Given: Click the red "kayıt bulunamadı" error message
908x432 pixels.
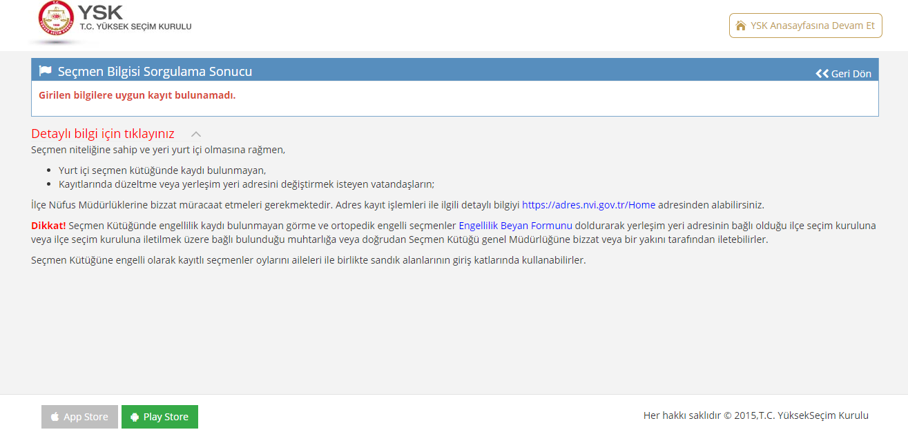Looking at the screenshot, I should click(137, 95).
